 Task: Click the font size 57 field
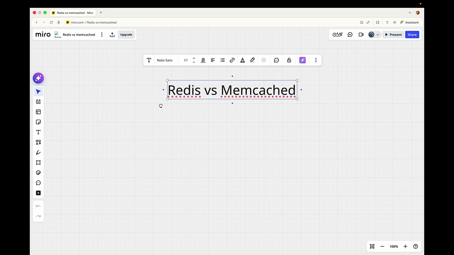(x=186, y=60)
